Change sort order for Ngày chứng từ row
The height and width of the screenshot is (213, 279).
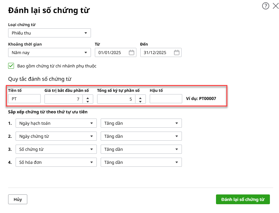pyautogui.click(x=141, y=136)
